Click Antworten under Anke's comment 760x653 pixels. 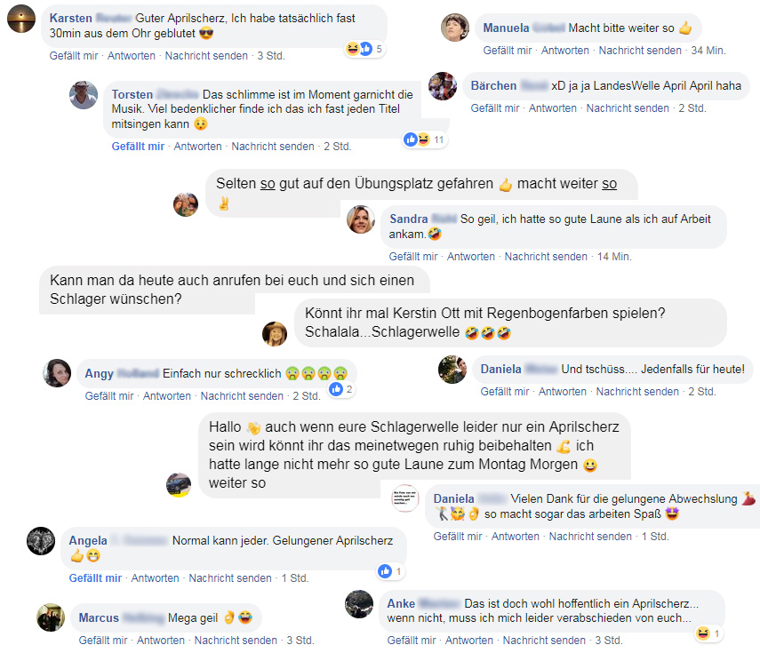click(468, 640)
